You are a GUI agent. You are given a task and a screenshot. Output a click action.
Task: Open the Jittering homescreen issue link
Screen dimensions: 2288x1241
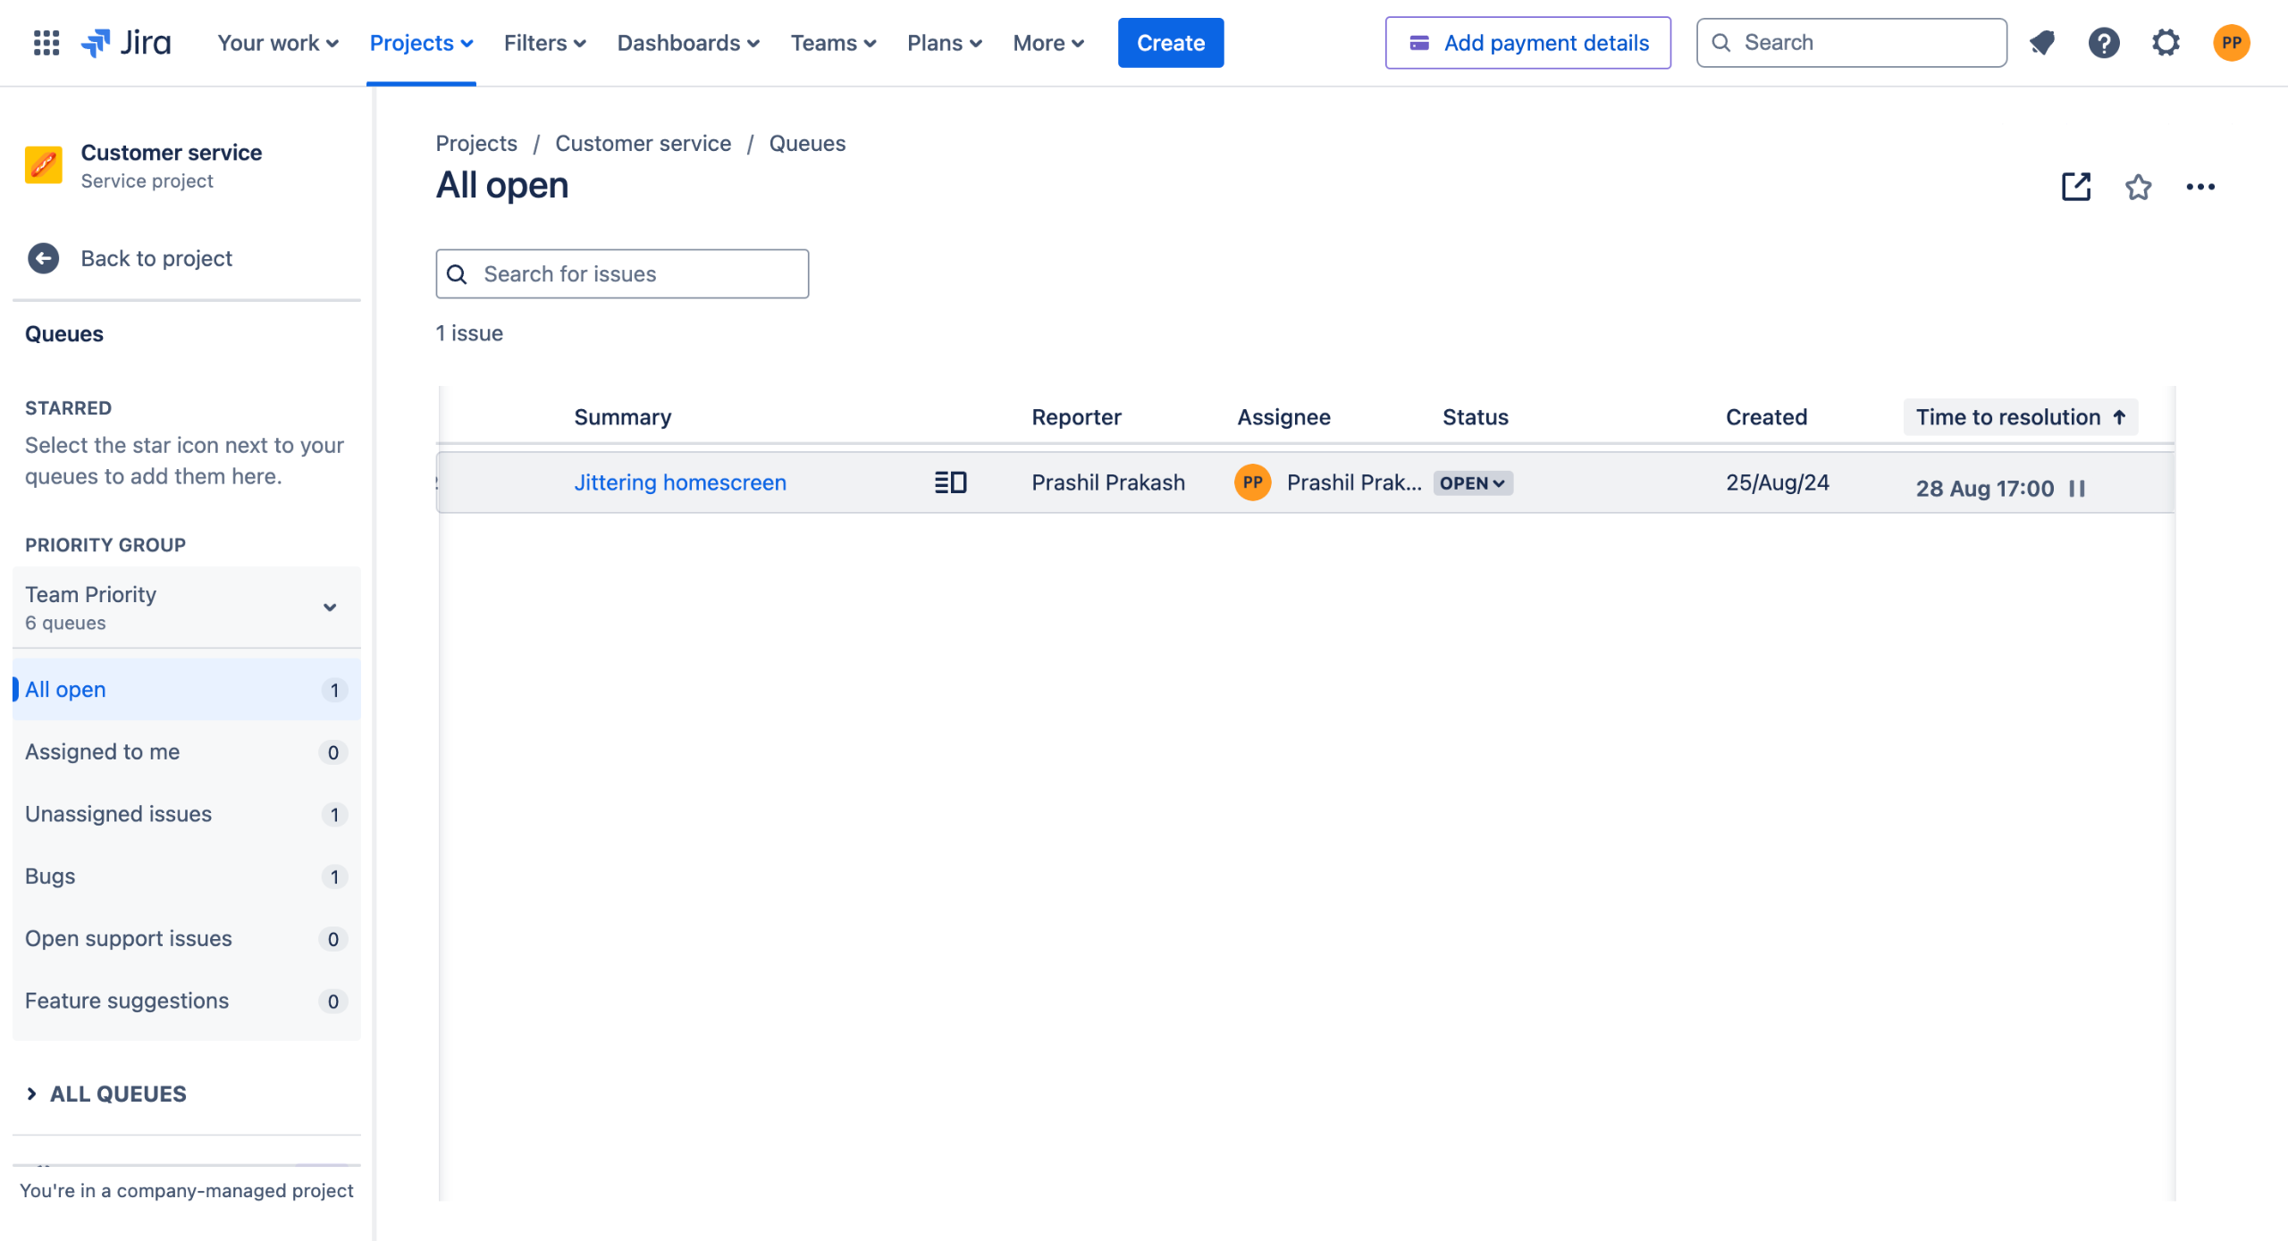pyautogui.click(x=680, y=482)
